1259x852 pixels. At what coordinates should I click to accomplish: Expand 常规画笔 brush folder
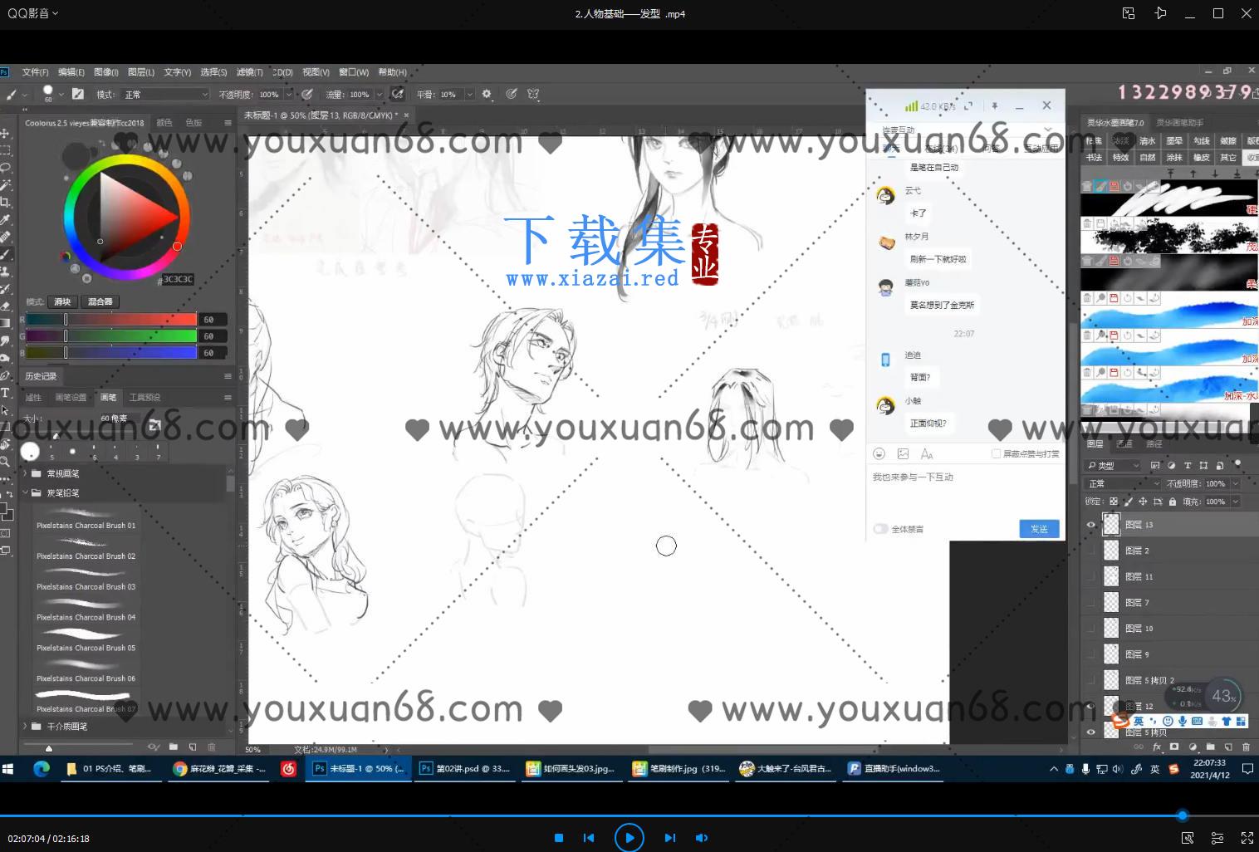coord(25,473)
